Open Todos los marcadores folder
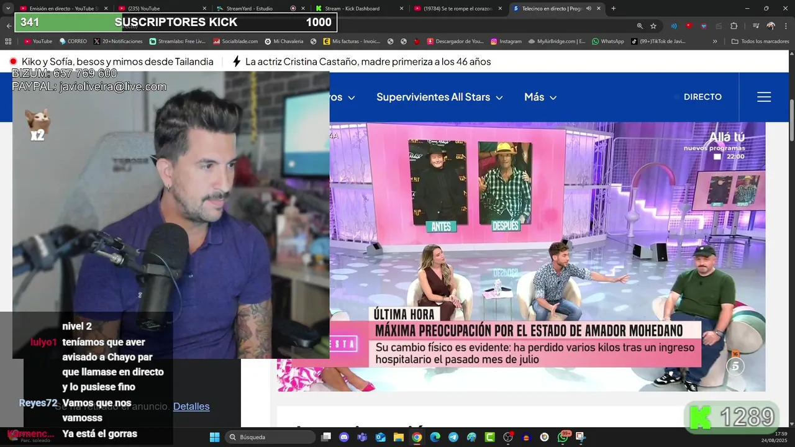795x447 pixels. 760,42
